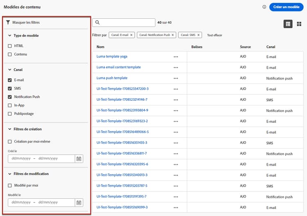
Task: Enable the In-App channel checkbox
Action: point(10,105)
